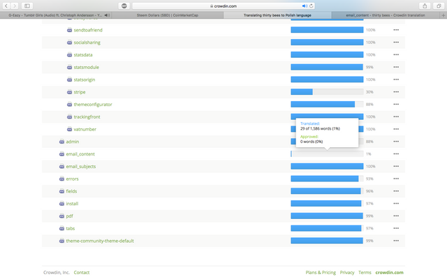Open Plans & Pricing footer link
447x279 pixels.
click(321, 273)
